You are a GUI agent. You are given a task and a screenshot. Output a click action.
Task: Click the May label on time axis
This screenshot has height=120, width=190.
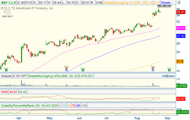(50, 118)
